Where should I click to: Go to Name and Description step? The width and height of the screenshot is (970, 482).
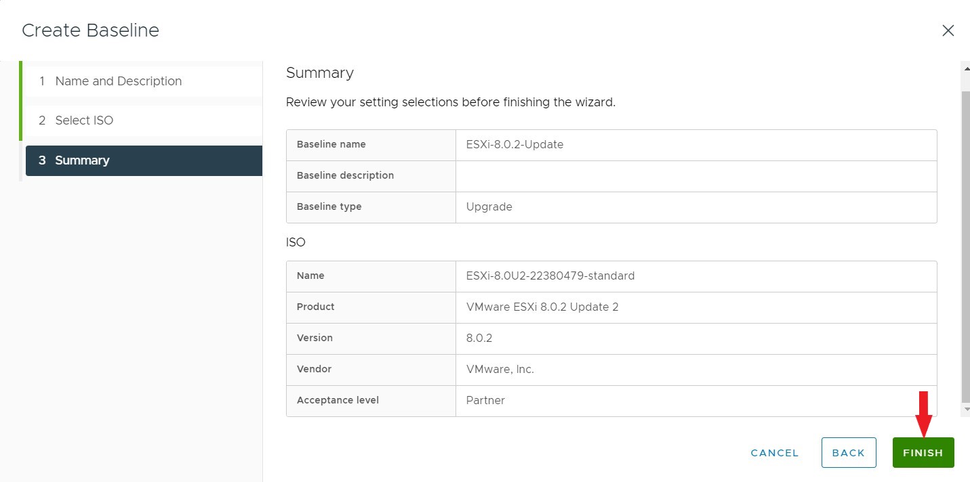142,81
